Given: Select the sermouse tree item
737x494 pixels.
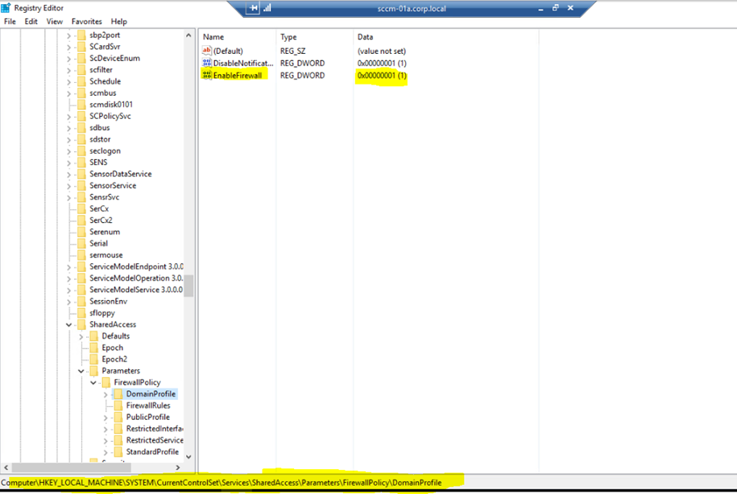Looking at the screenshot, I should coord(106,255).
